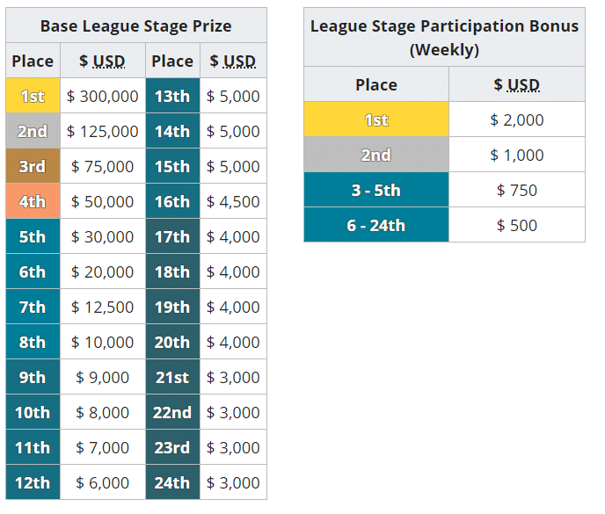This screenshot has width=605, height=514.
Task: Select the $ 750 weekly bonus amount
Action: click(516, 190)
